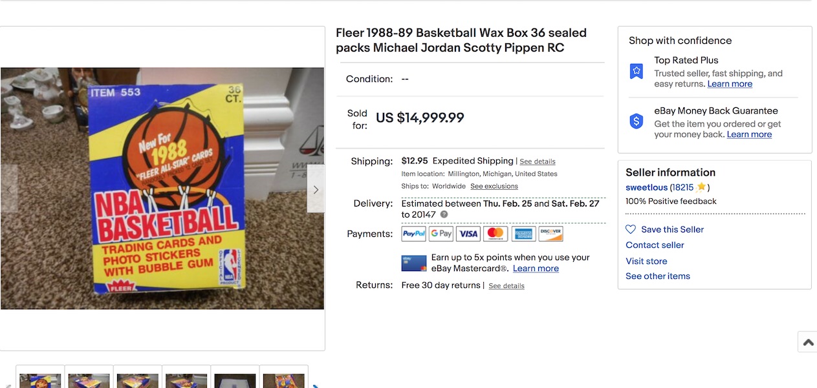Click the Top Rated Plus badge icon
The width and height of the screenshot is (817, 388).
point(637,72)
